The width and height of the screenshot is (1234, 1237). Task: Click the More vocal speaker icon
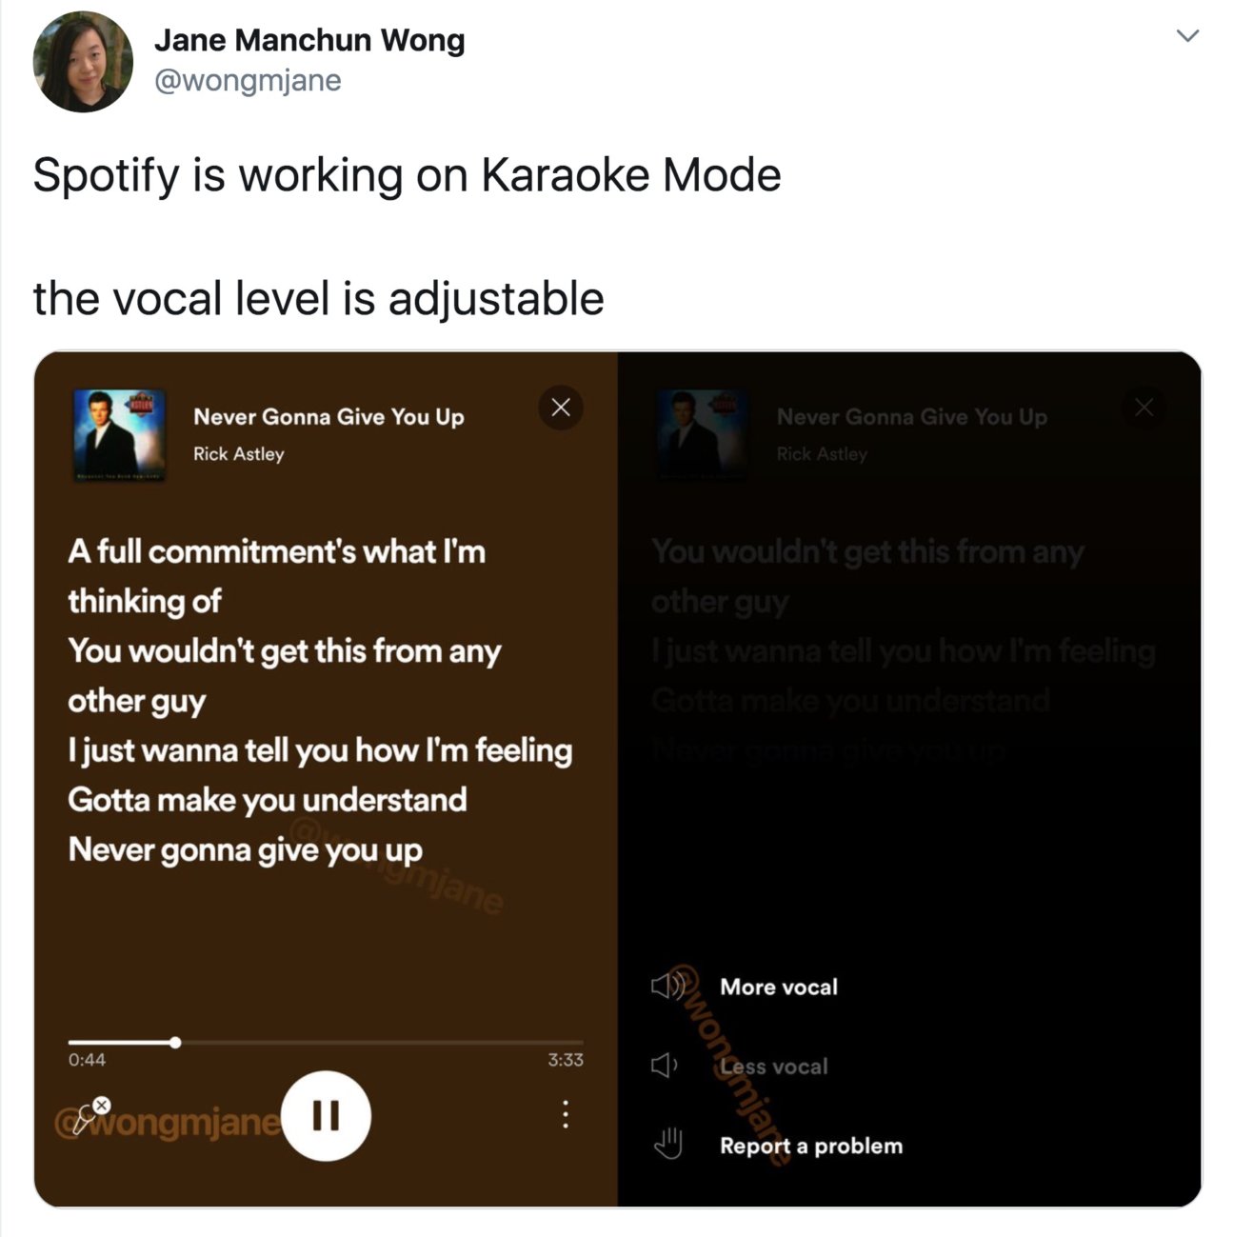pos(668,987)
